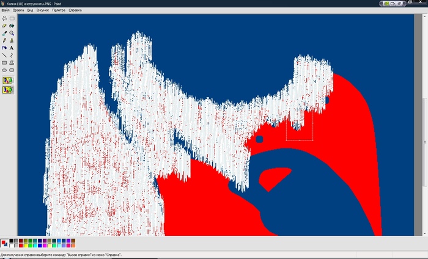Select the pure blue swatch
This screenshot has width=428, height=259.
[40, 246]
